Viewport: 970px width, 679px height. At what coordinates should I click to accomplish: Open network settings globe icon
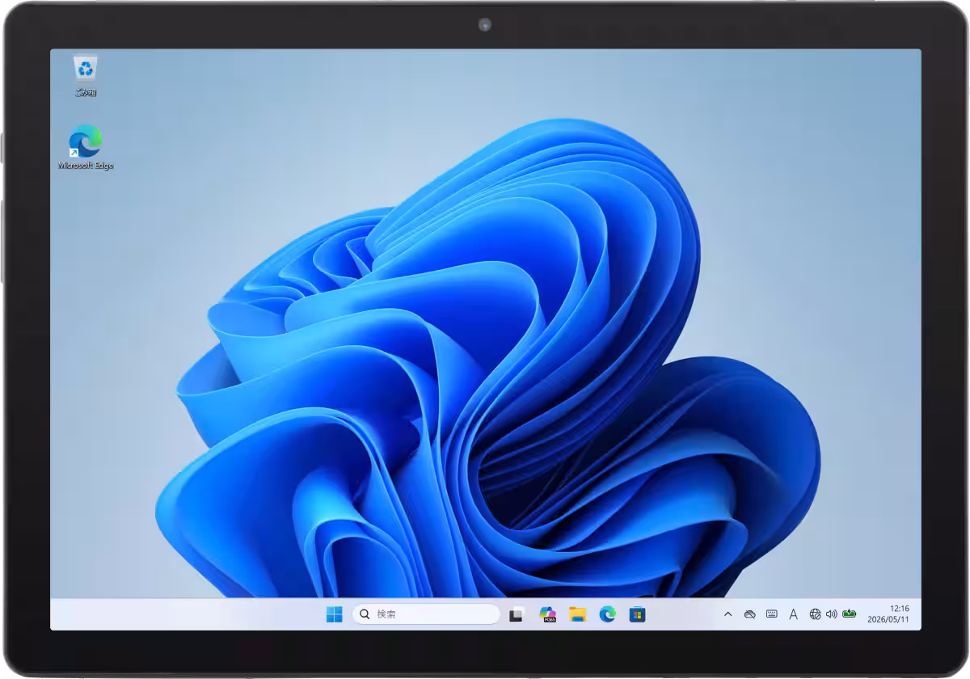click(x=815, y=614)
